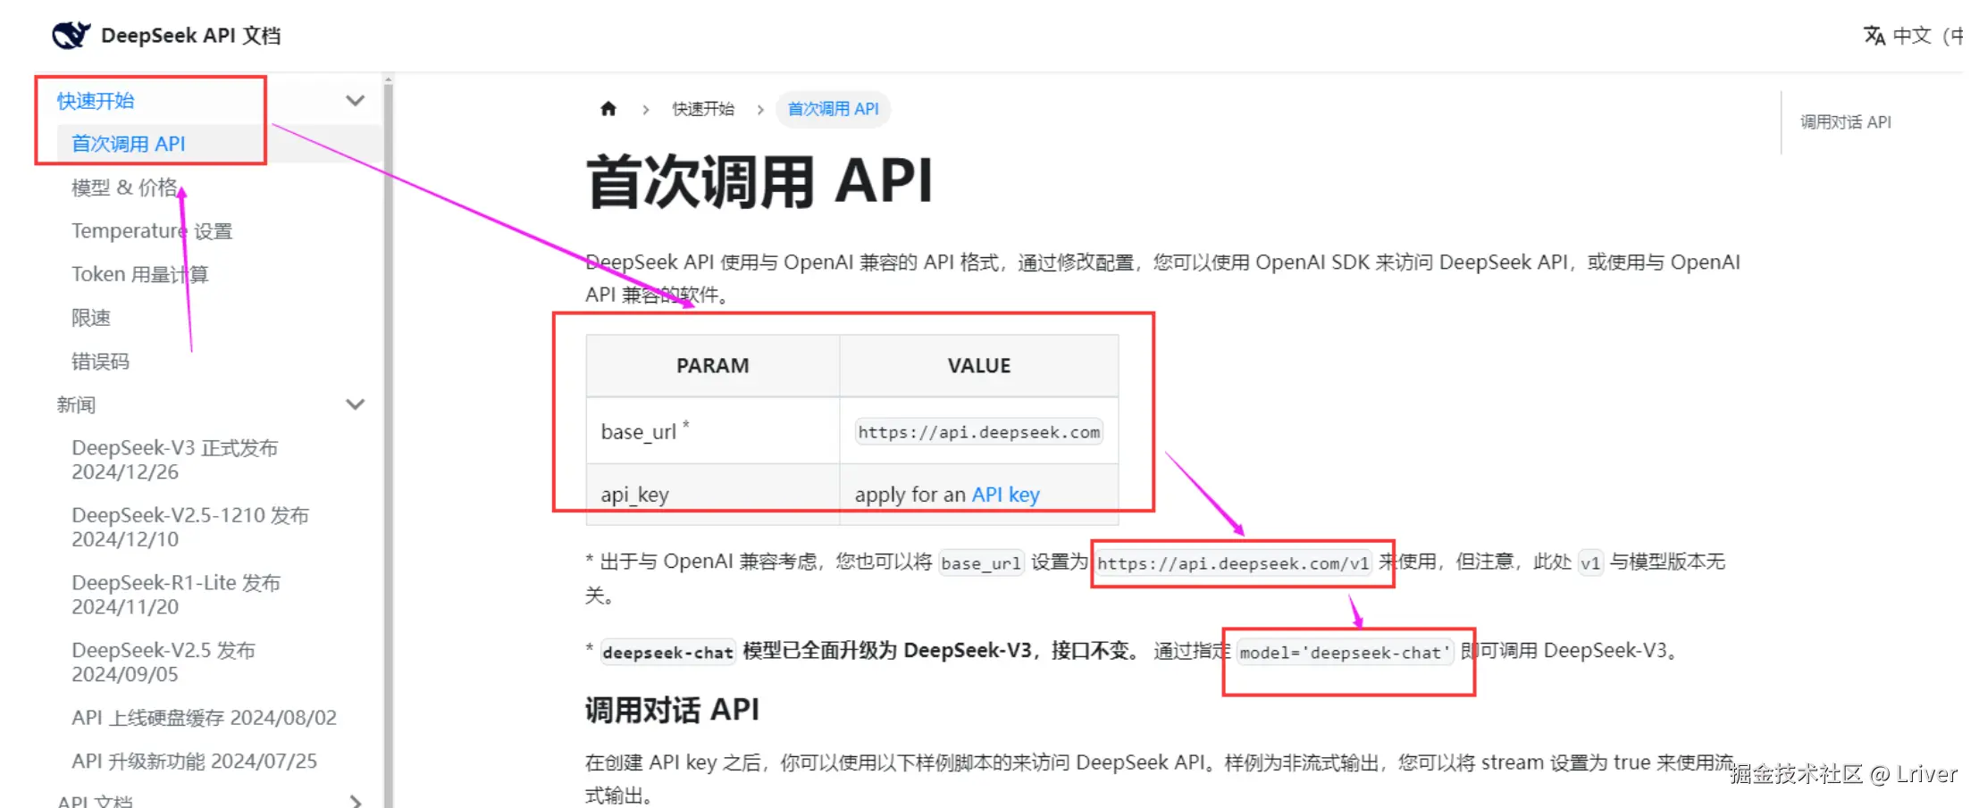Select API 文档 sidebar category

tap(95, 801)
